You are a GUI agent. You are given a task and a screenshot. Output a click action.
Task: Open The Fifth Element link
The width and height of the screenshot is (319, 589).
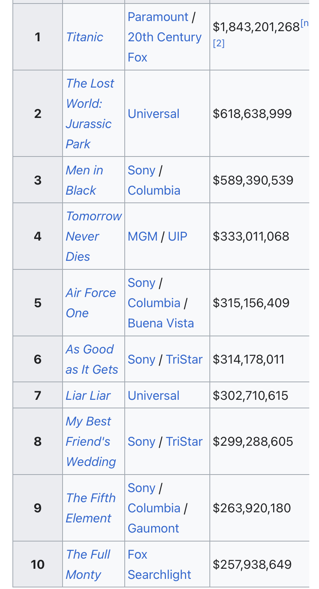pos(91,508)
